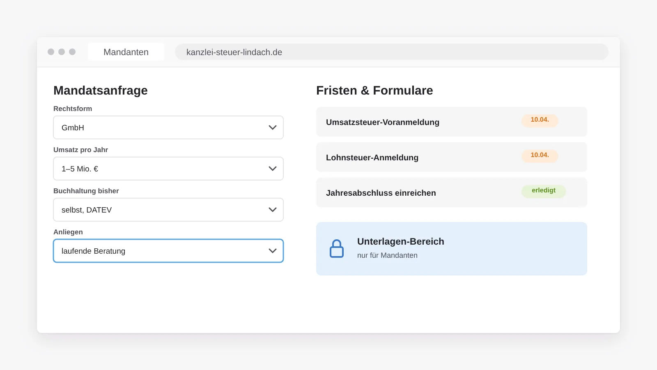657x370 pixels.
Task: Open the Unterlagen-Bereich card
Action: coord(452,249)
